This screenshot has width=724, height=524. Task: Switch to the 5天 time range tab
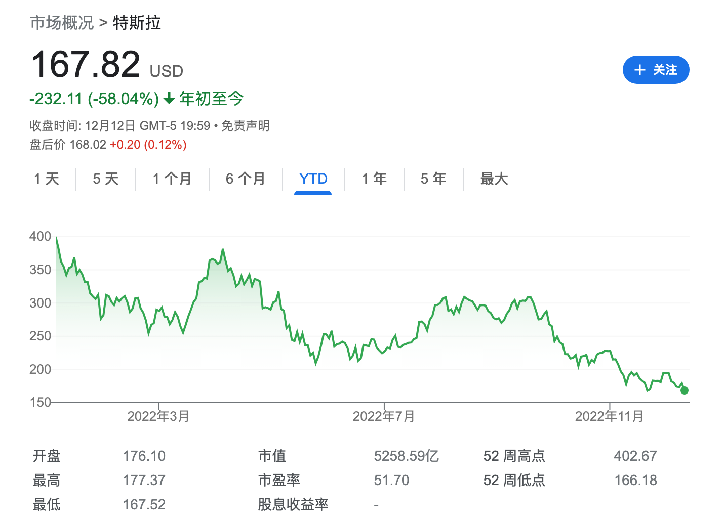[x=105, y=179]
